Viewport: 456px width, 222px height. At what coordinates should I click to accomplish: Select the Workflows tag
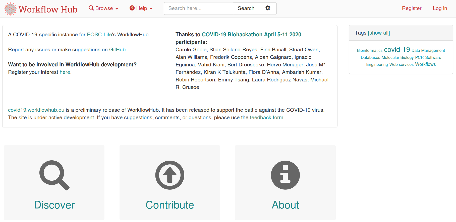[425, 64]
